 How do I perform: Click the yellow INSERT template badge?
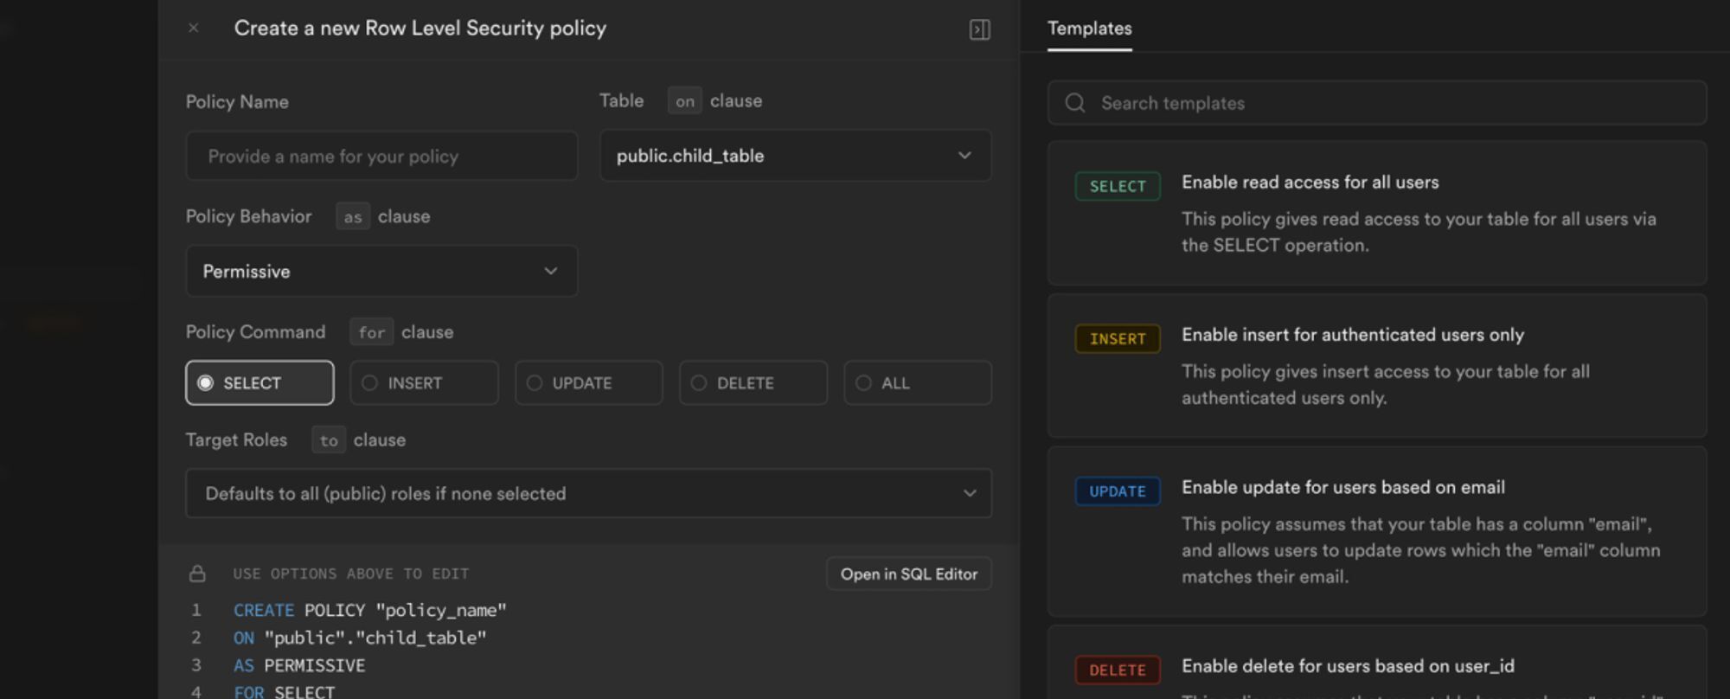1117,338
